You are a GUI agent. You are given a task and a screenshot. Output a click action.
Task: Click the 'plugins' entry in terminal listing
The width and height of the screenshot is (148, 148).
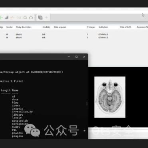click(x=18, y=136)
